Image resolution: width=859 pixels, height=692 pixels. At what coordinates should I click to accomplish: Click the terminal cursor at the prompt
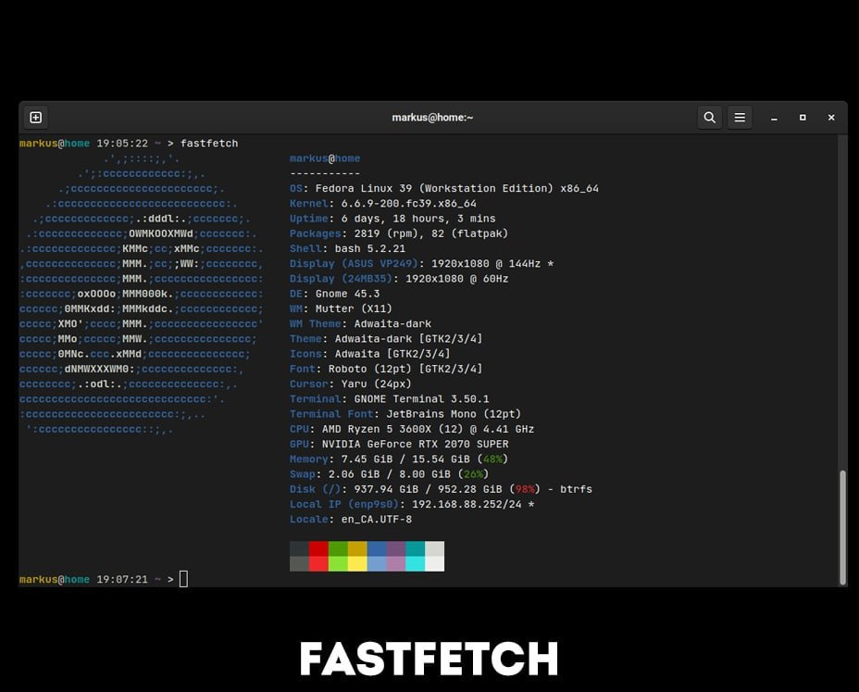coord(183,578)
